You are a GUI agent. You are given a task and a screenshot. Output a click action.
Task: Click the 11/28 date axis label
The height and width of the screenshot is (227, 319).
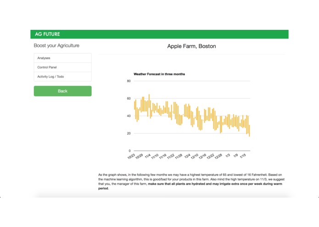(x=179, y=156)
